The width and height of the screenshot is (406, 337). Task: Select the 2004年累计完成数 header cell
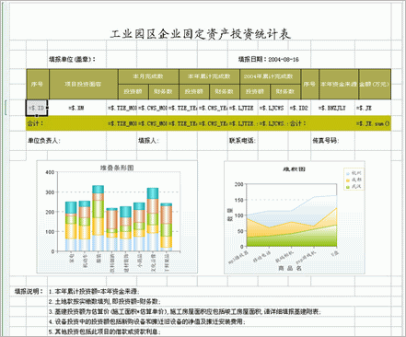point(270,76)
